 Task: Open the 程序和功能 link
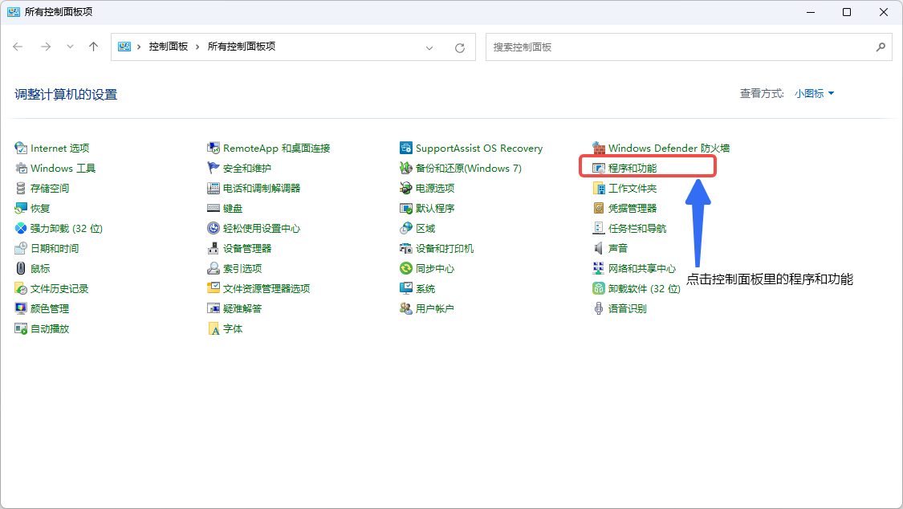633,168
